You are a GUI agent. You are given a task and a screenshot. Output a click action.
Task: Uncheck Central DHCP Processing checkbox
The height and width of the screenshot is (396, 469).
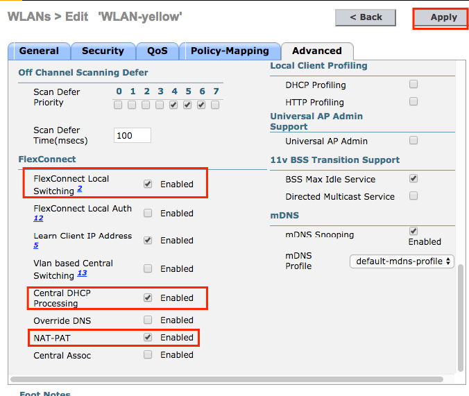[148, 298]
